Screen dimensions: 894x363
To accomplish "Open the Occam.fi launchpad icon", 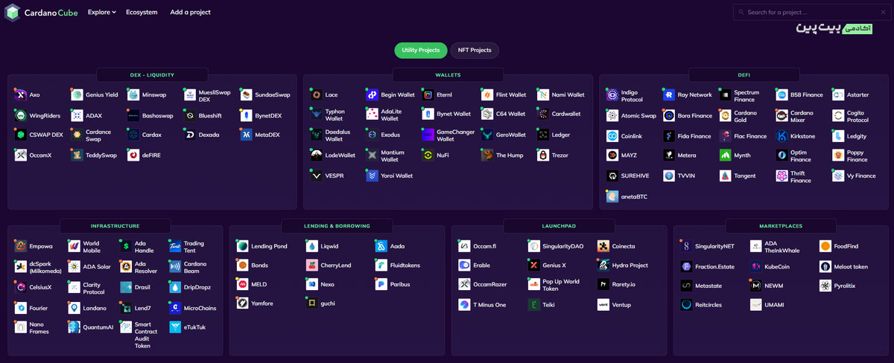I will pyautogui.click(x=464, y=246).
